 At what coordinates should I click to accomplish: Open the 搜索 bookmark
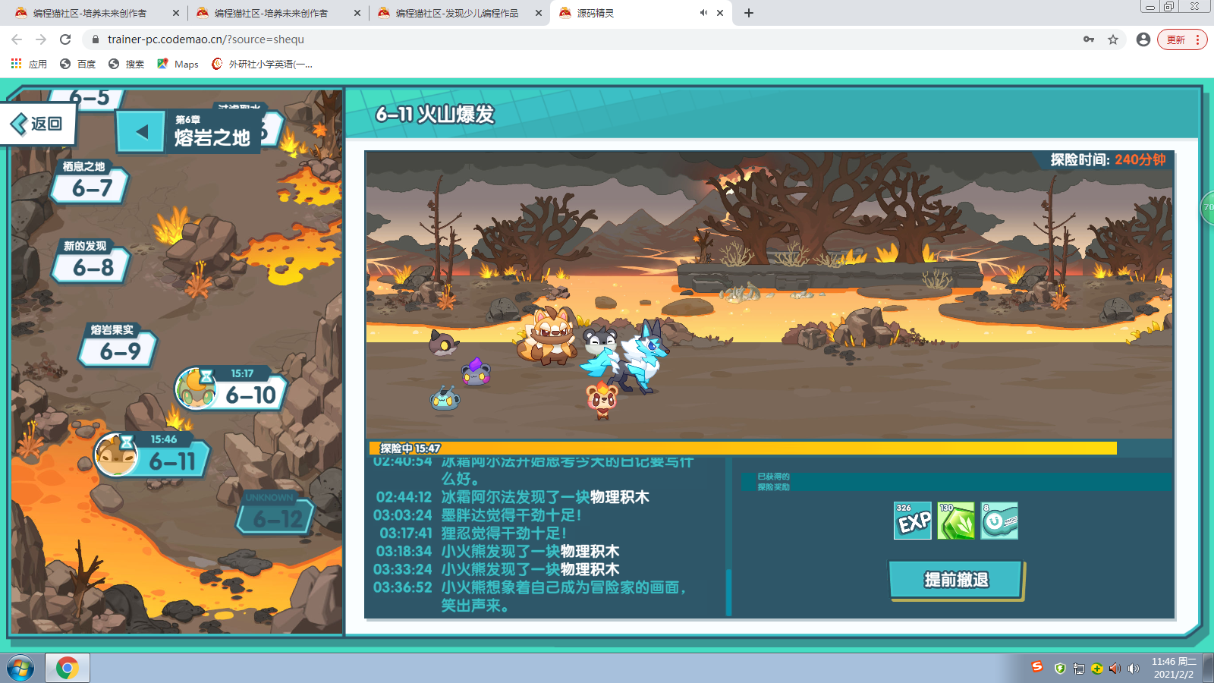[x=127, y=64]
